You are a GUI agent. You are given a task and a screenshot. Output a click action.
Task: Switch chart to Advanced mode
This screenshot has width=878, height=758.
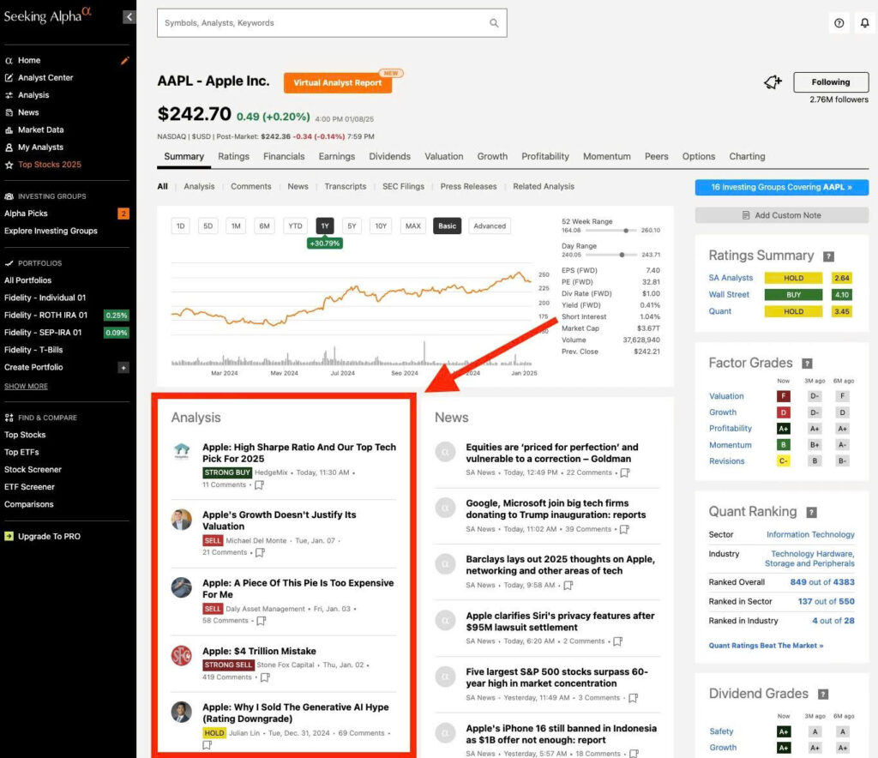490,226
